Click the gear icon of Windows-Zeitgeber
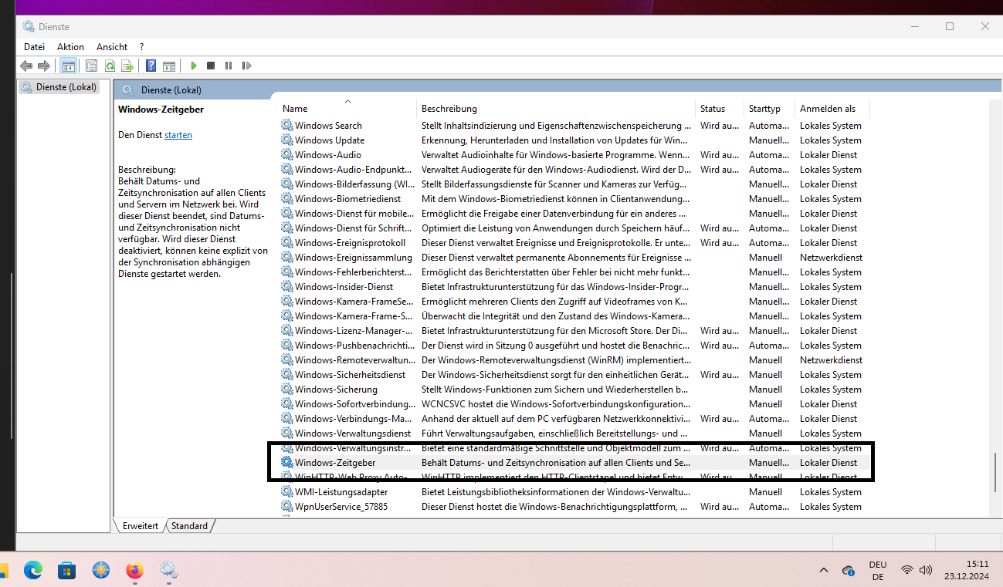The height and width of the screenshot is (587, 1003). [287, 463]
